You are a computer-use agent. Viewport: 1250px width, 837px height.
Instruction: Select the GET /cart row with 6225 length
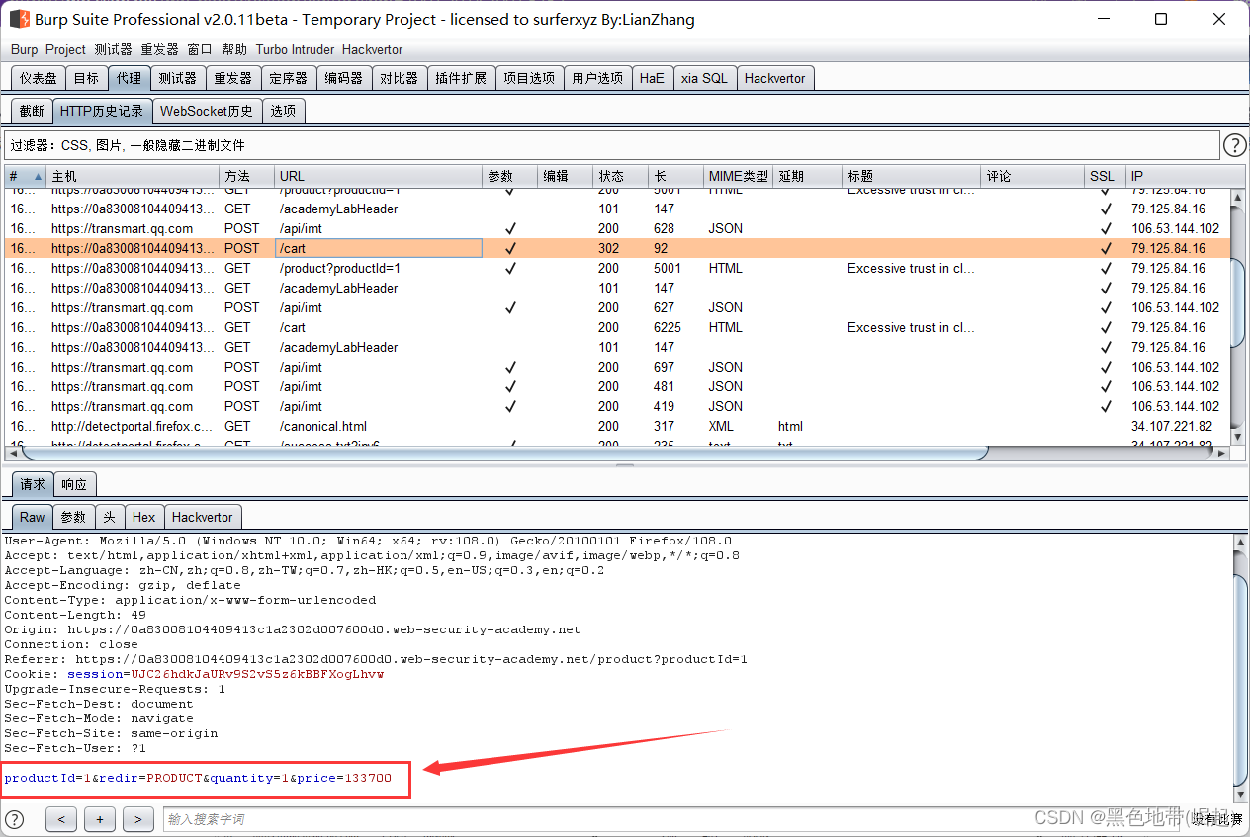tap(618, 327)
